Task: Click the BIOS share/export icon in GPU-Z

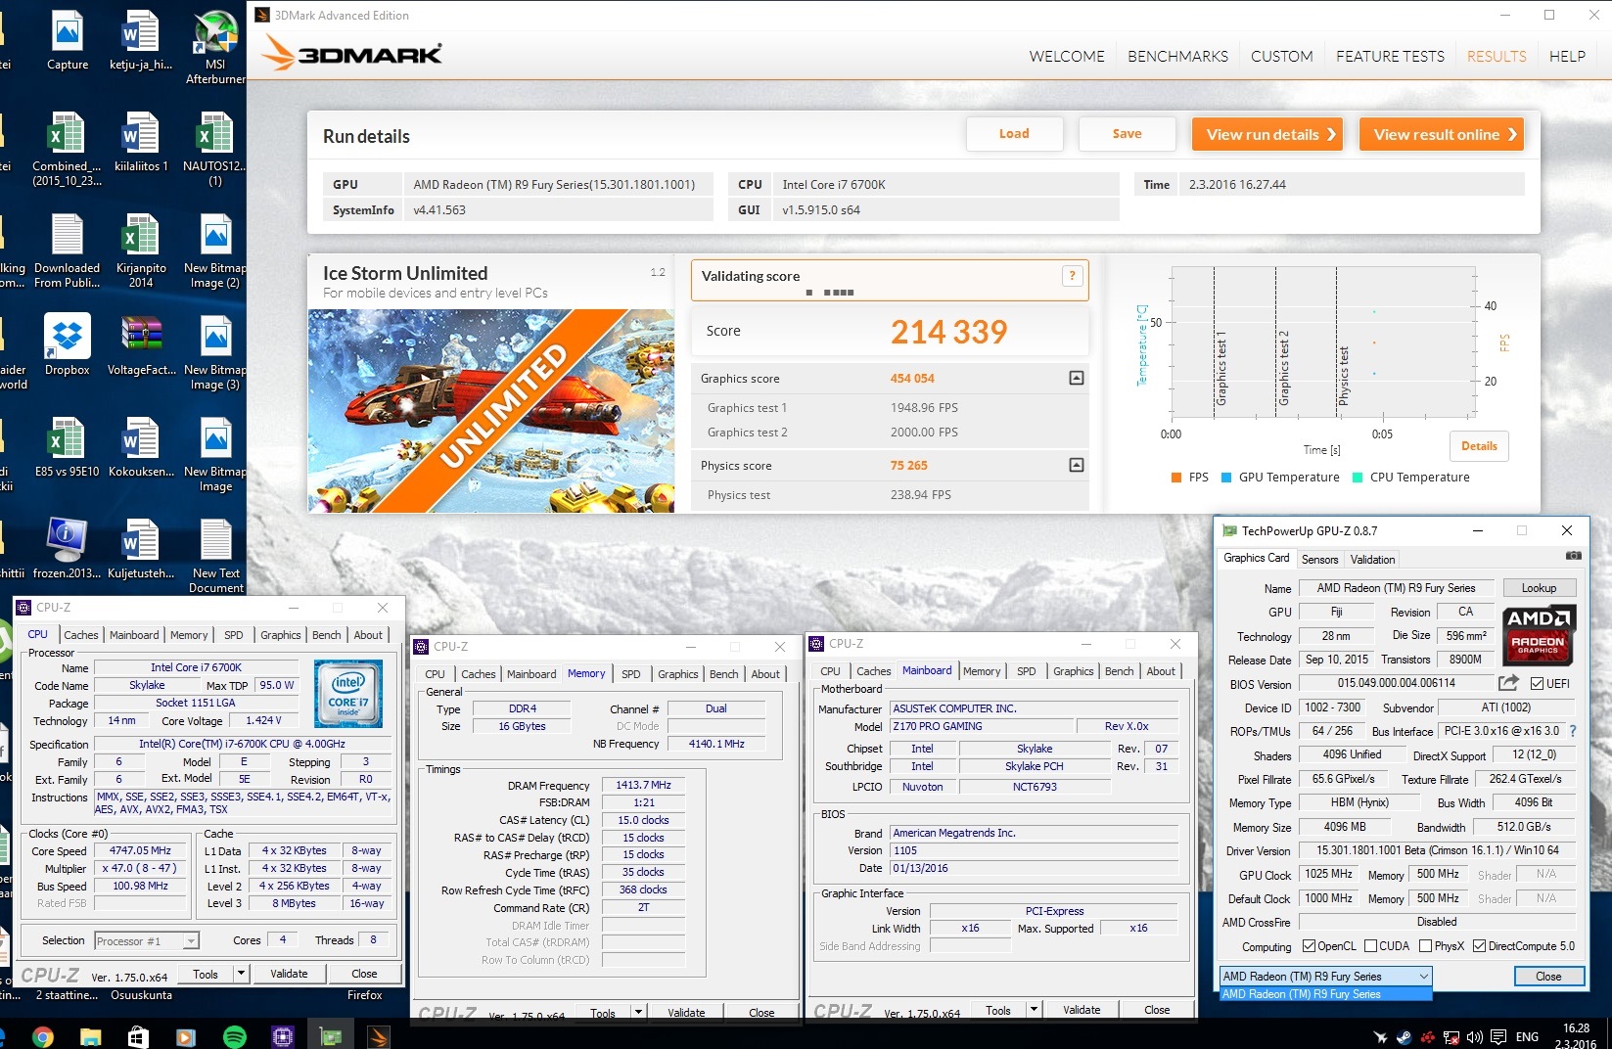Action: click(x=1508, y=683)
